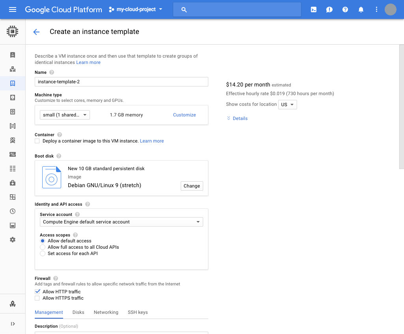404x334 pixels.
Task: Open Zones grid icon in the sidebar
Action: tap(13, 197)
